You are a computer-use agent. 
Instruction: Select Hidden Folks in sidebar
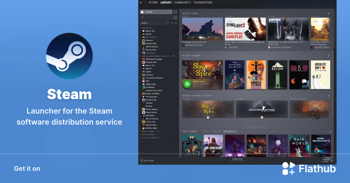(149, 84)
